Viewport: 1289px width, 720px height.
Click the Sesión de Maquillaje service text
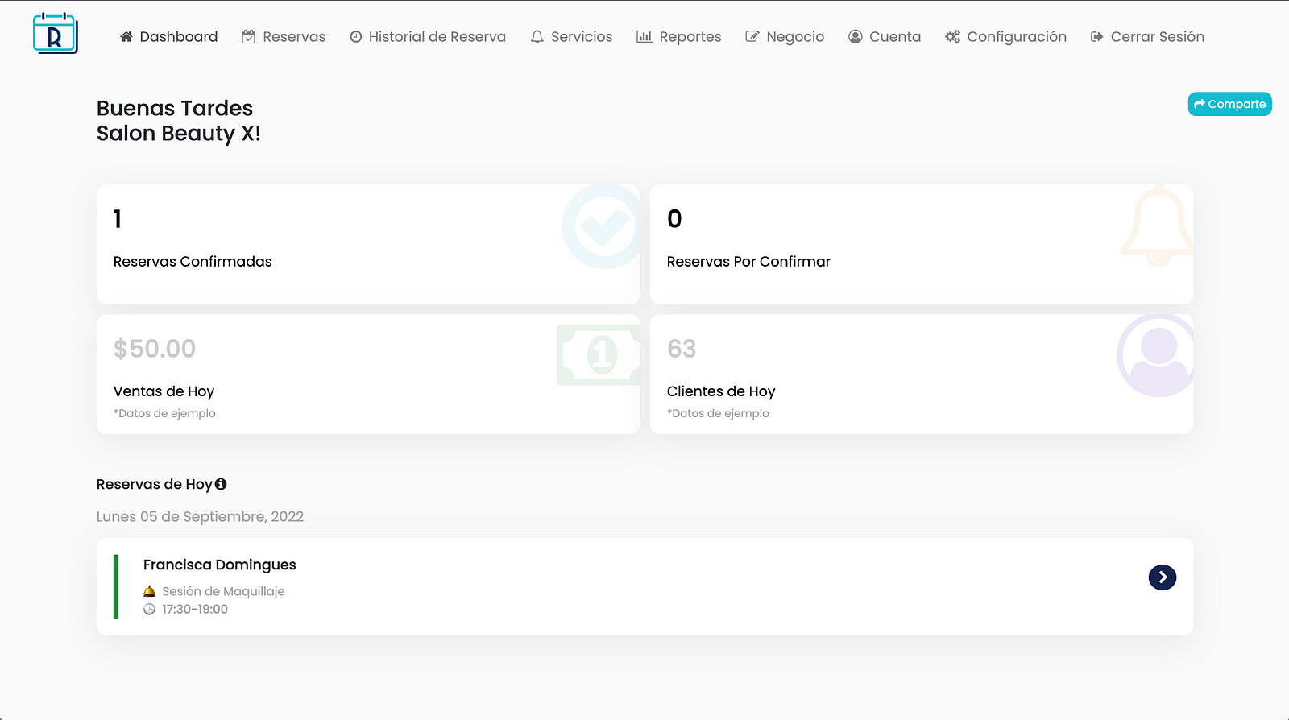tap(223, 591)
